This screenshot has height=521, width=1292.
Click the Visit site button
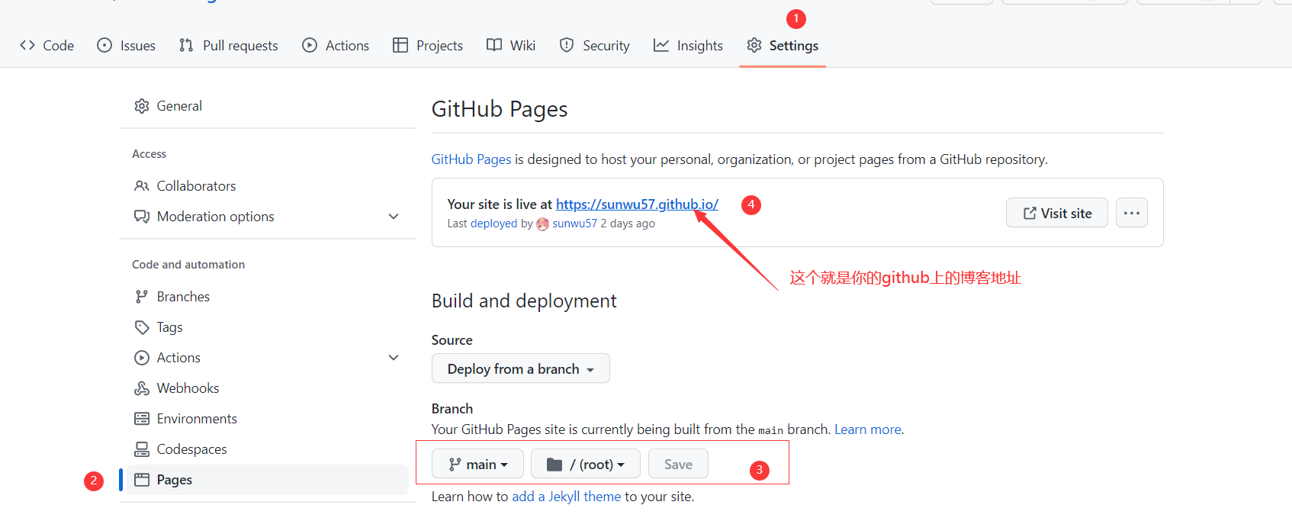tap(1057, 213)
